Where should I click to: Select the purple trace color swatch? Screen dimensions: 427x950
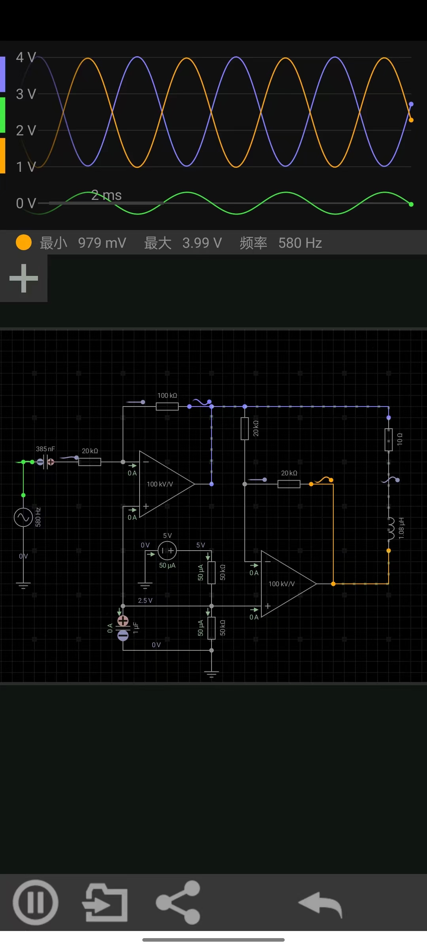(x=2, y=74)
